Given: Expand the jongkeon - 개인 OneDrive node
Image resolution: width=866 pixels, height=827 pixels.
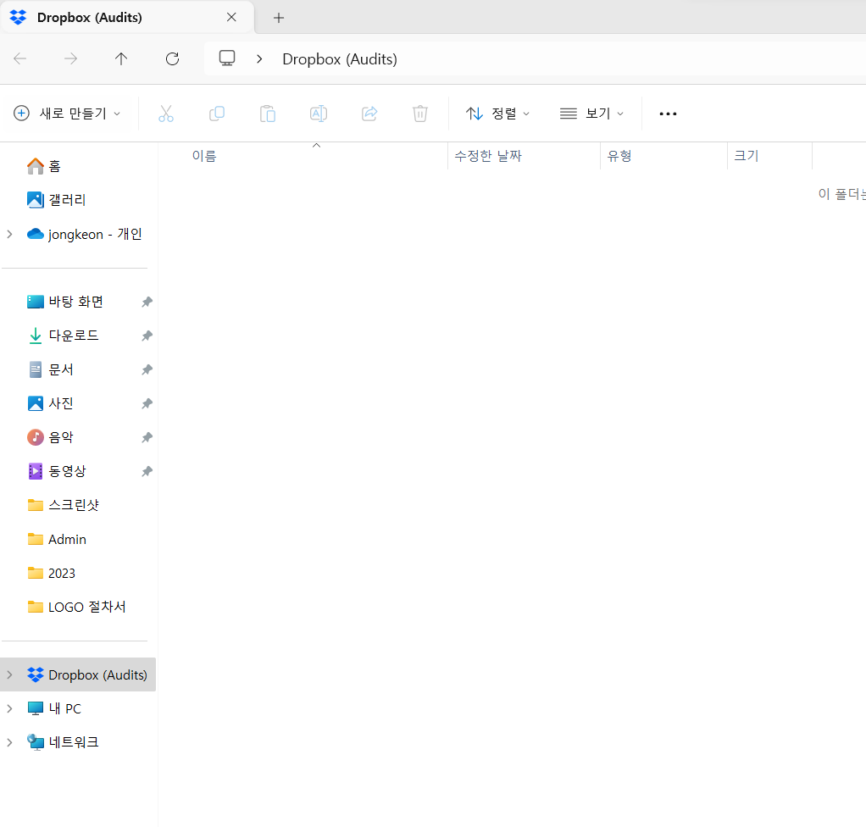Looking at the screenshot, I should [10, 234].
